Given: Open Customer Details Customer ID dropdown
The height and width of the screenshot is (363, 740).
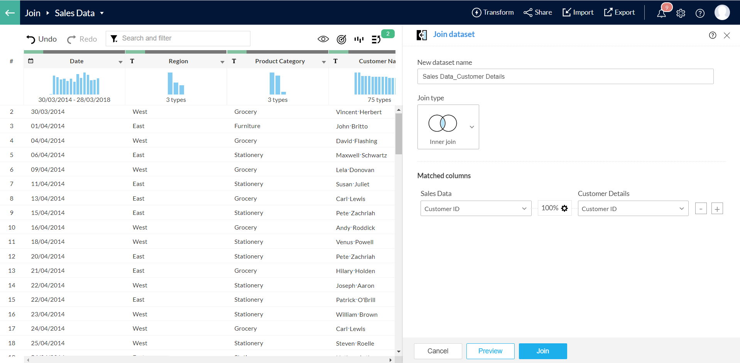Looking at the screenshot, I should (x=633, y=209).
